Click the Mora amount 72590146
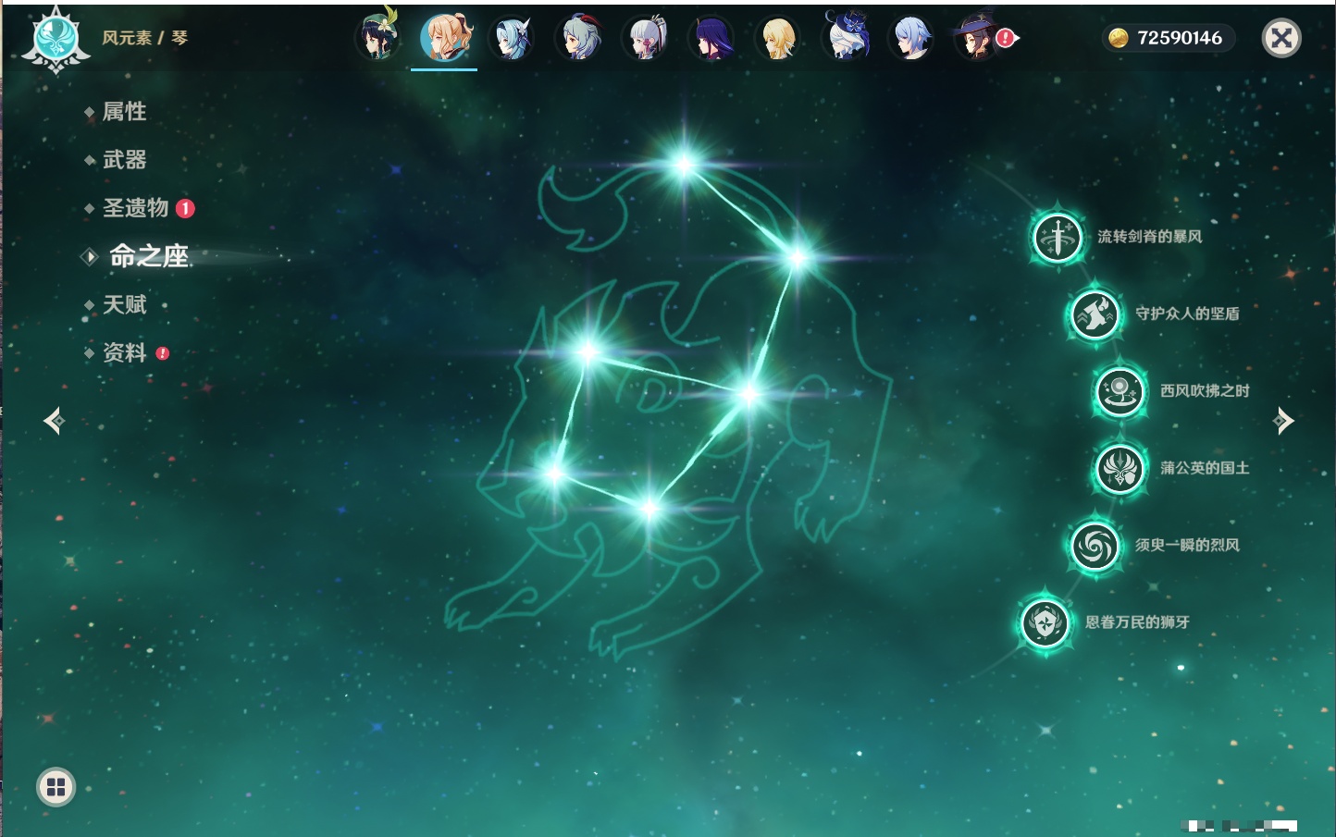Viewport: 1336px width, 837px height. point(1180,38)
